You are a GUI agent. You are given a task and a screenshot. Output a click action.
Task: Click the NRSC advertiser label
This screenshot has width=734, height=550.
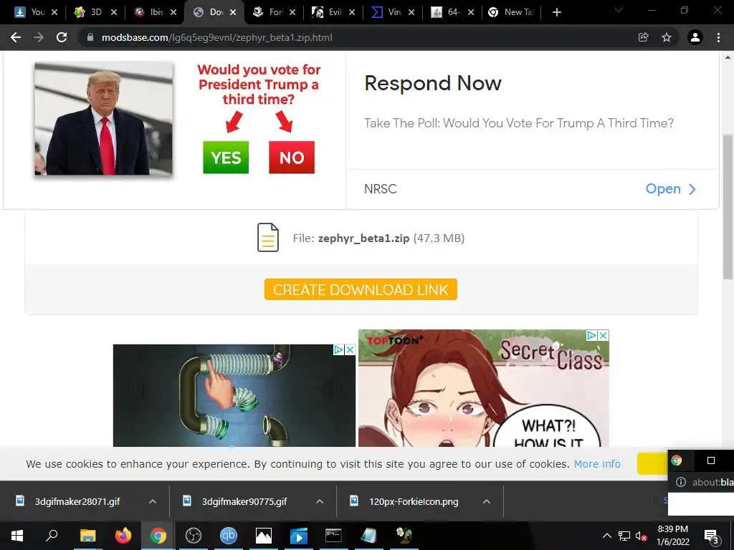tap(380, 189)
